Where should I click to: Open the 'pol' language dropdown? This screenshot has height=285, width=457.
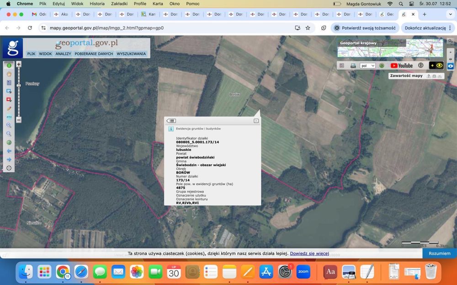coord(367,66)
